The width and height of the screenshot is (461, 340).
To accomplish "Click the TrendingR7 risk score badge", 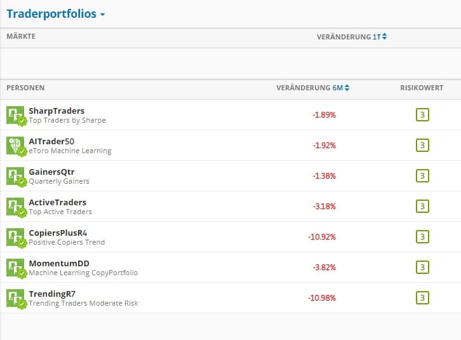I will click(422, 298).
